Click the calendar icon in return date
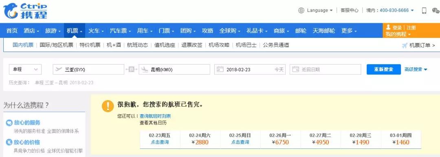Image resolution: width=440 pixels, height=157 pixels. tap(295, 69)
